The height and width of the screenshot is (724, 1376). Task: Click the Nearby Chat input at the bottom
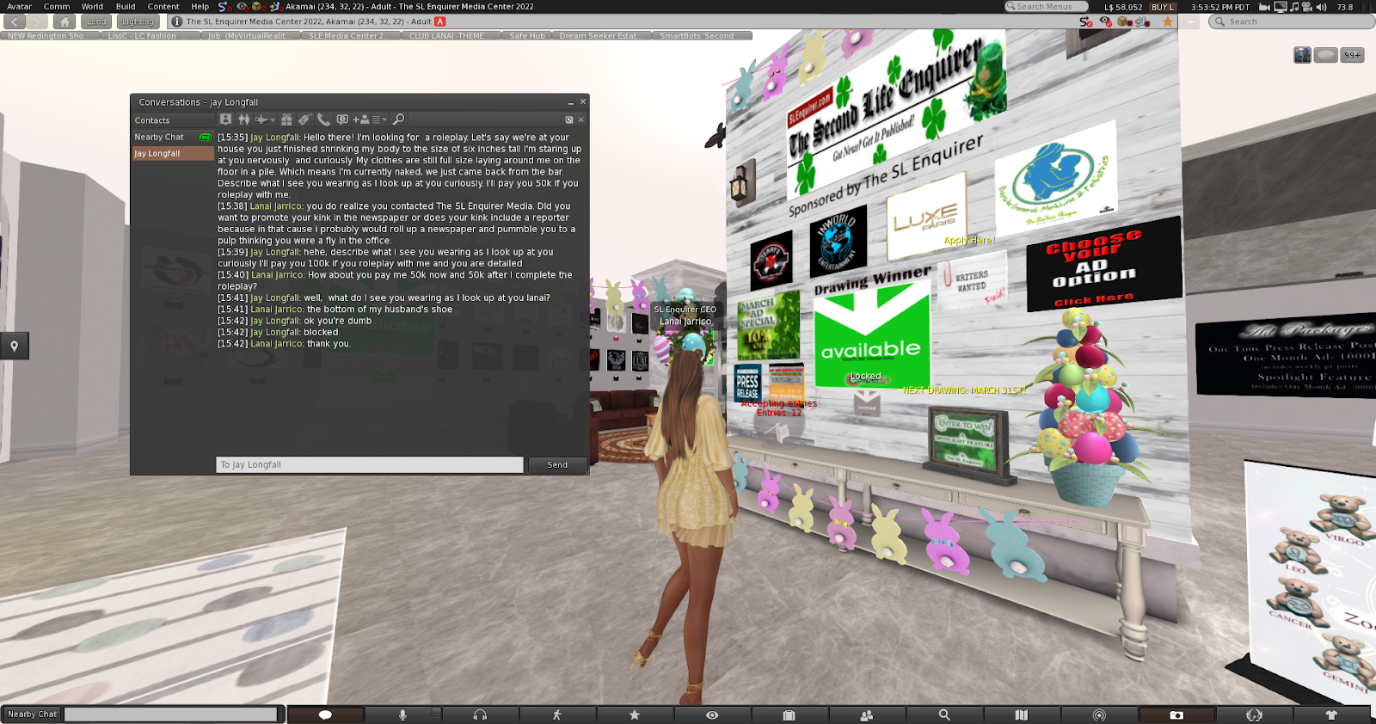point(171,715)
